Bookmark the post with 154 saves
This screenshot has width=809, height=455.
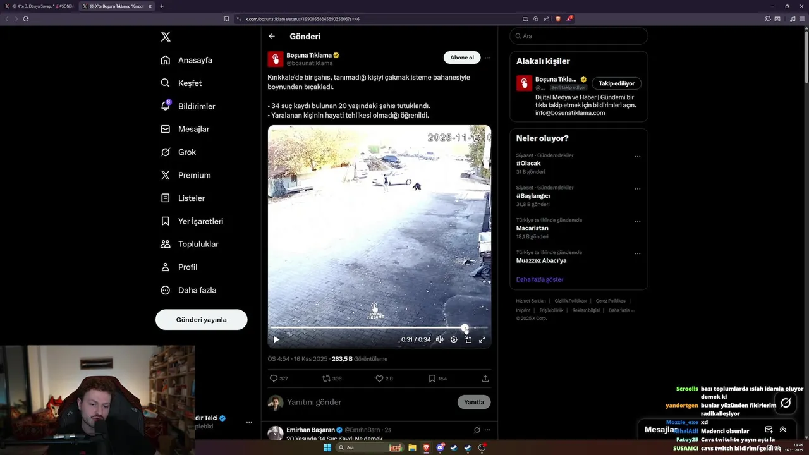point(437,379)
